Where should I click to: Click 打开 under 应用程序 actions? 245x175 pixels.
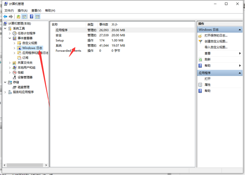tap(208, 79)
